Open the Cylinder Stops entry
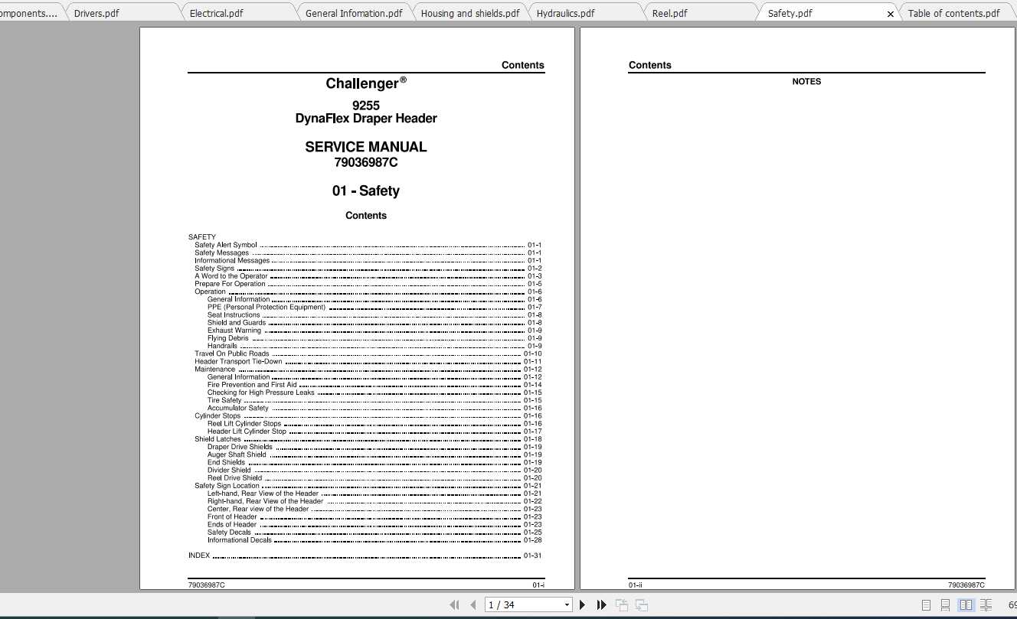The image size is (1017, 619). click(368, 415)
